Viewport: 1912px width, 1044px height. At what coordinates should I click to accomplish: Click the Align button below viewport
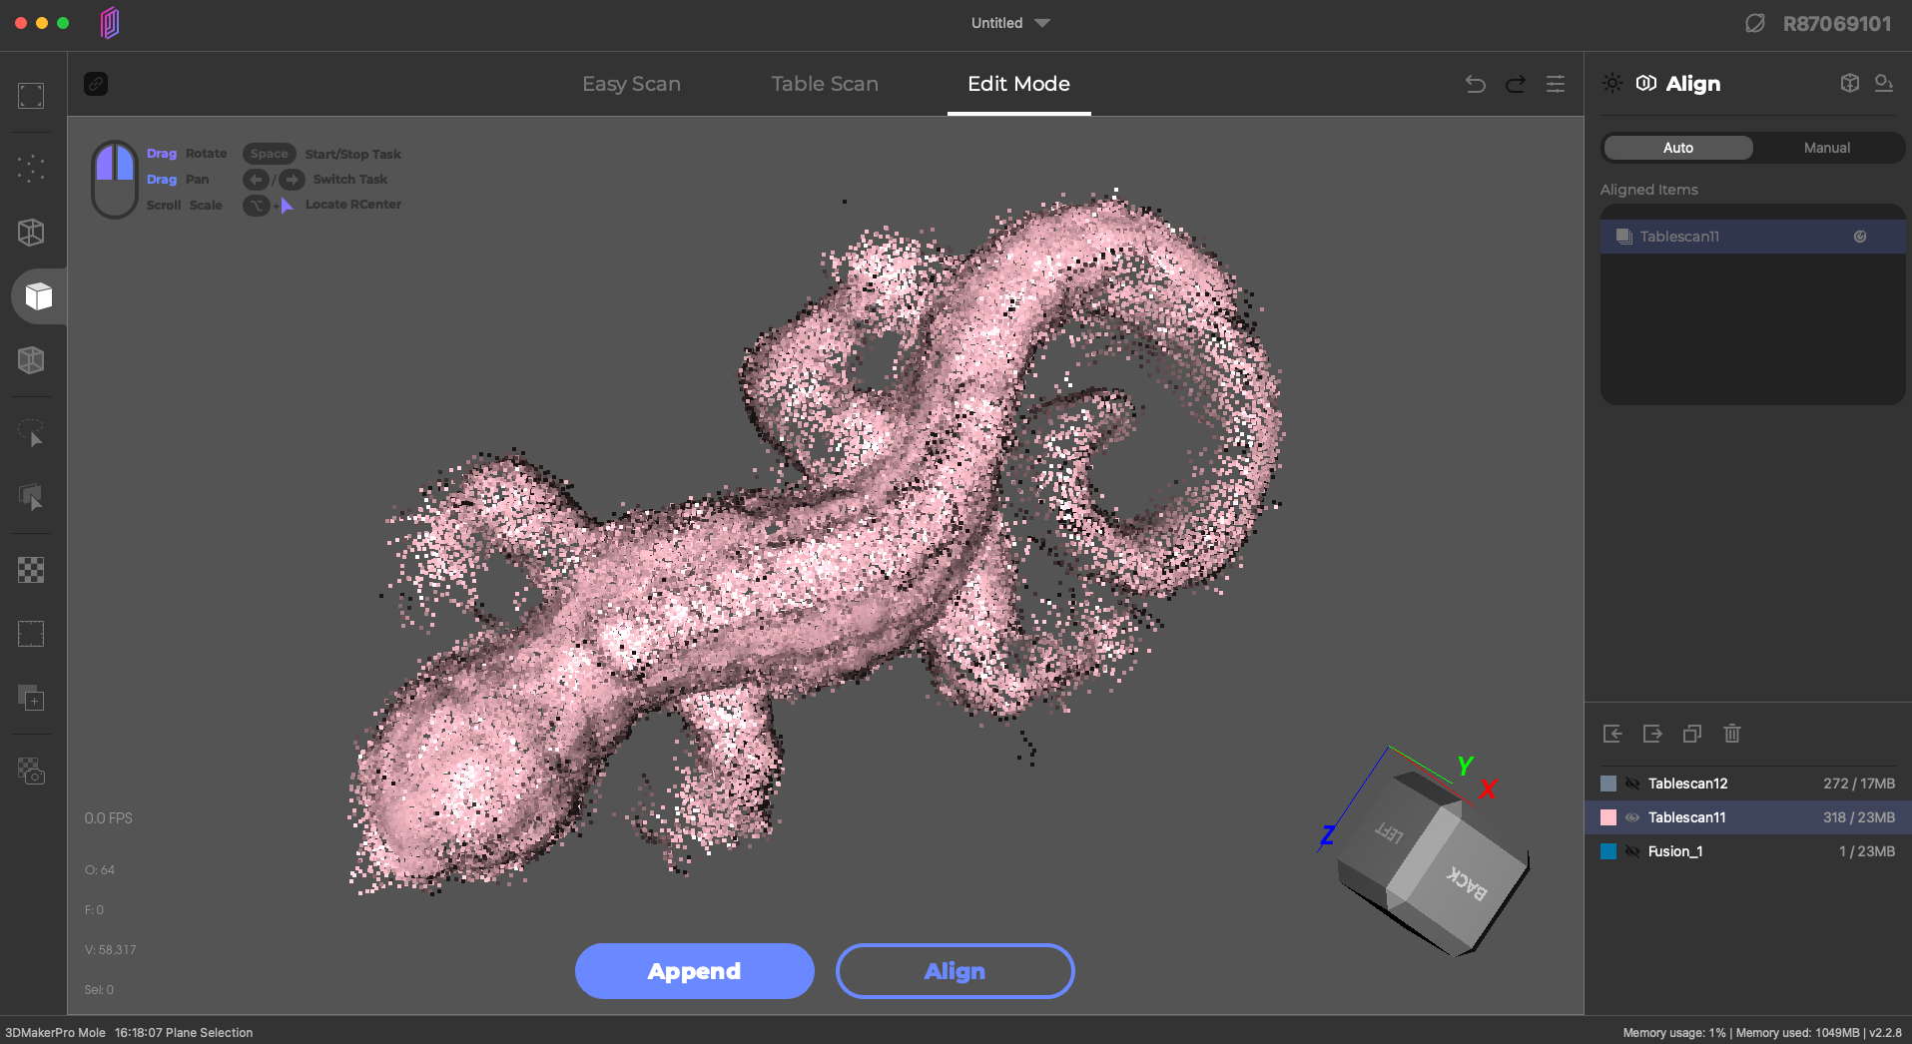[955, 971]
